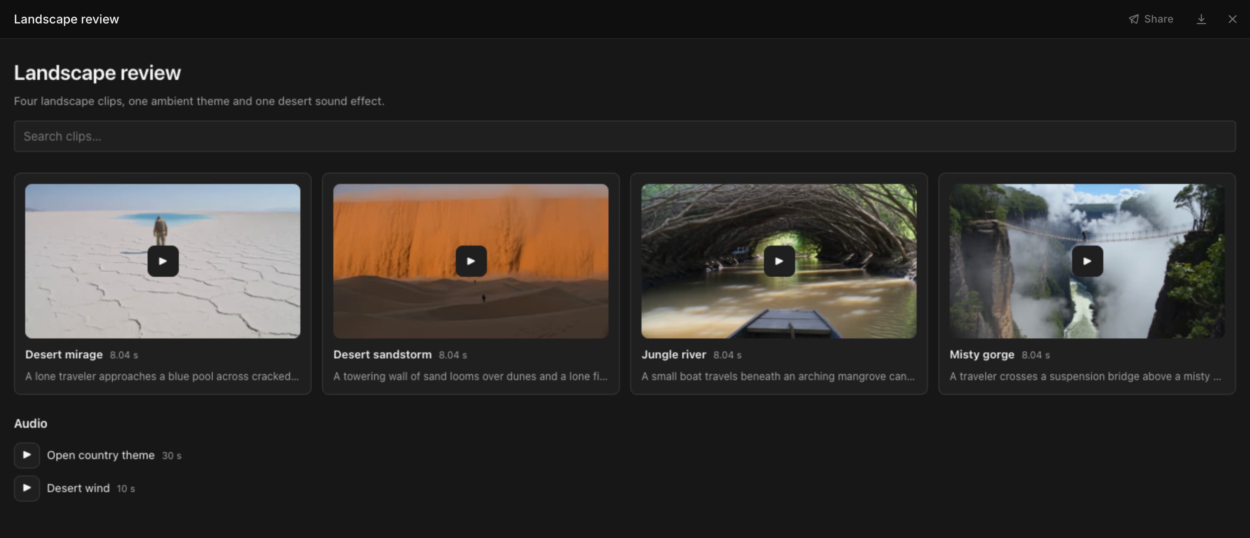Click the Share button
1250x538 pixels.
coord(1151,19)
